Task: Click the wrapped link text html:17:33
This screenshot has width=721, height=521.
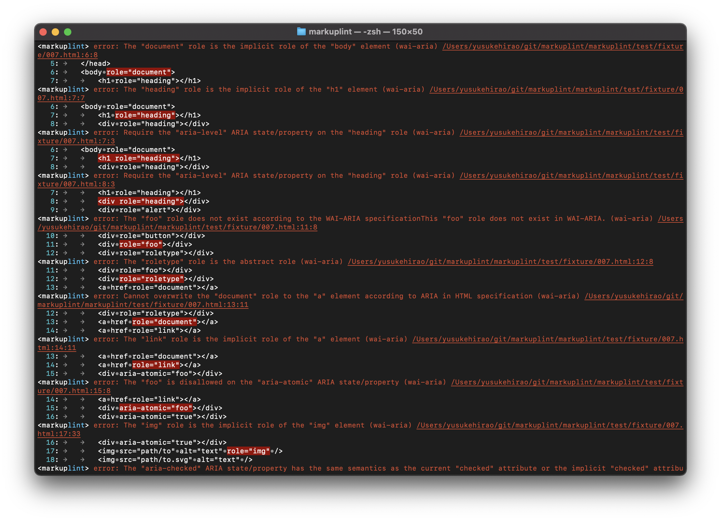Action: (59, 434)
